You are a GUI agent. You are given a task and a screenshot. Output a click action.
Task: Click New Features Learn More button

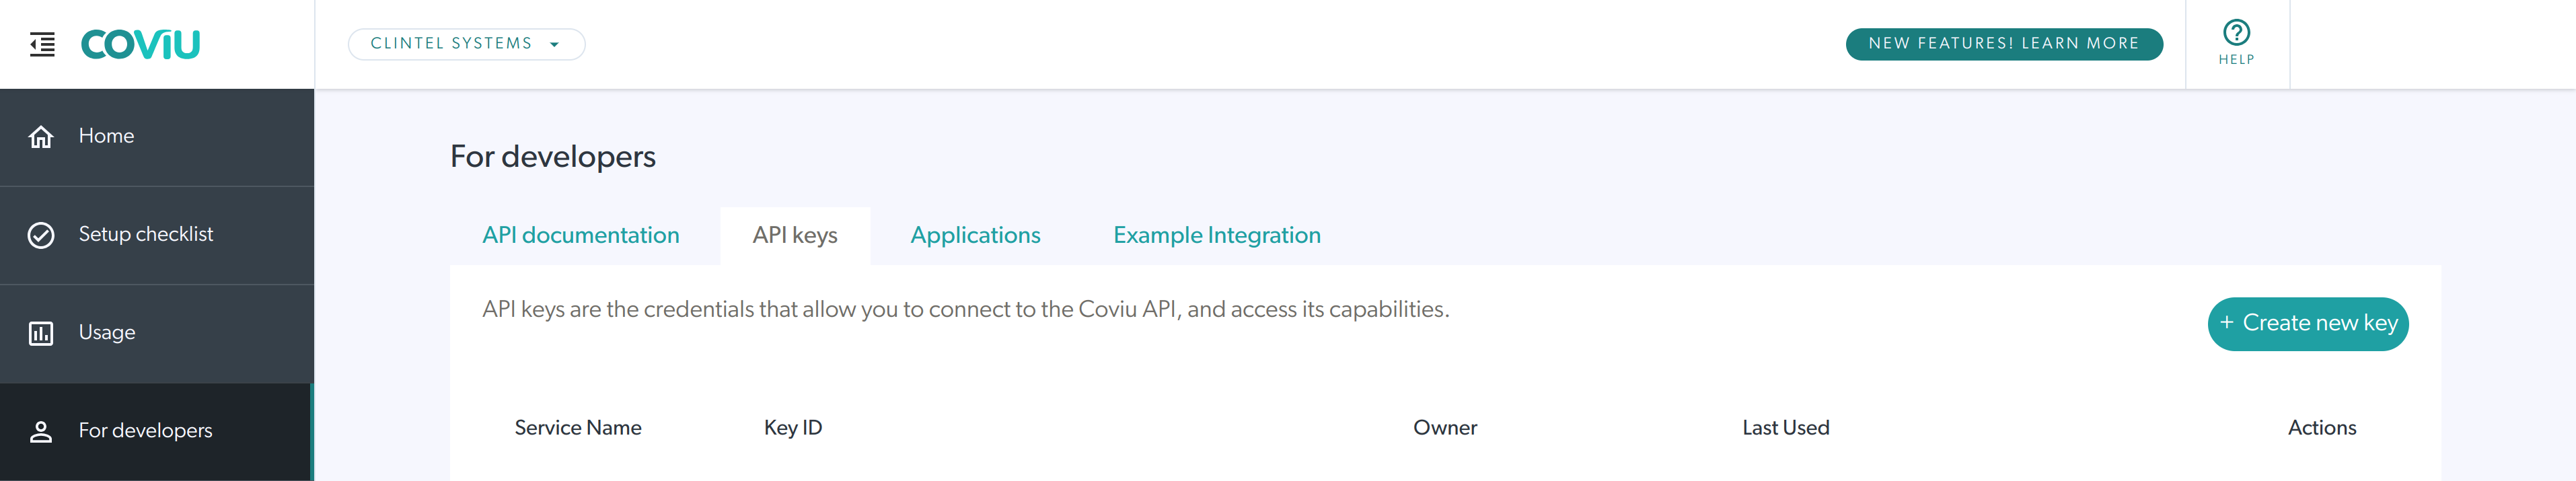tap(2003, 44)
